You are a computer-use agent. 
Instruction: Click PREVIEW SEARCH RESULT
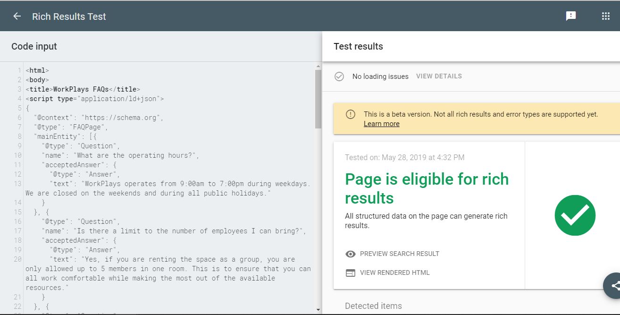click(x=399, y=254)
